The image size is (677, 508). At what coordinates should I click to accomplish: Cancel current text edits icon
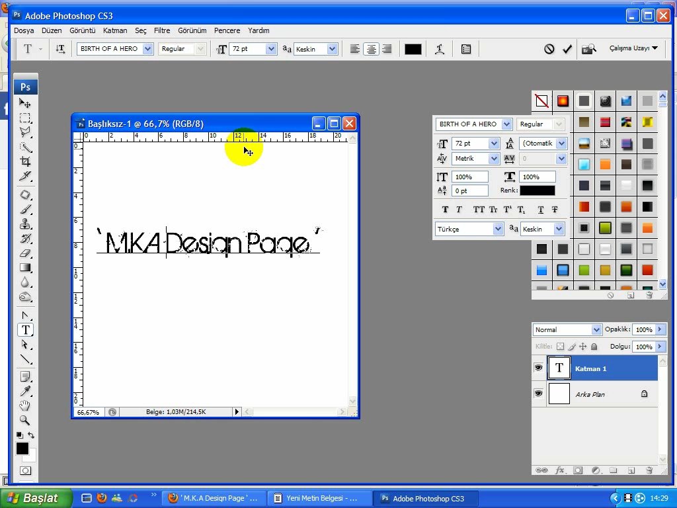point(549,49)
